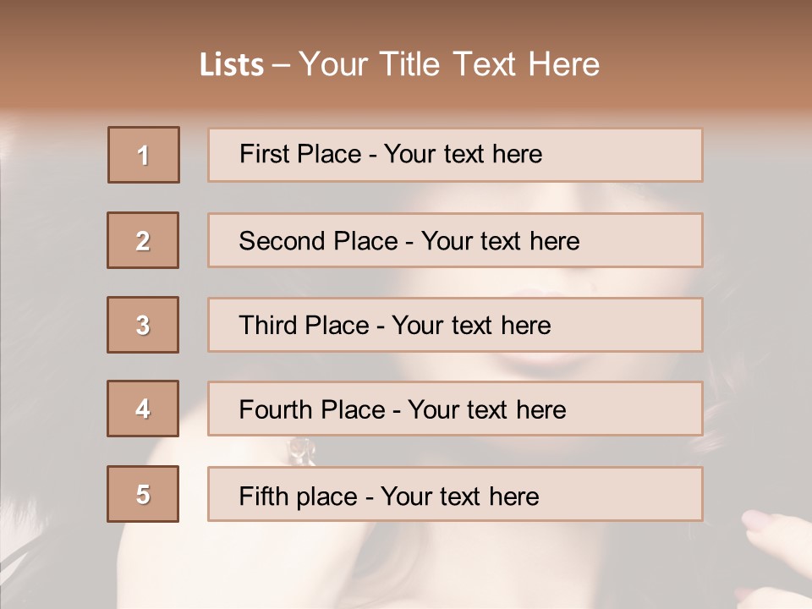This screenshot has height=609, width=812.
Task: Click the "First Place" label text
Action: (299, 154)
